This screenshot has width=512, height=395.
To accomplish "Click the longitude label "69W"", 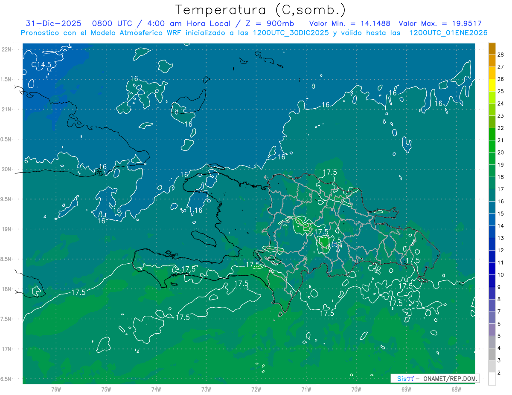I will (x=406, y=389).
